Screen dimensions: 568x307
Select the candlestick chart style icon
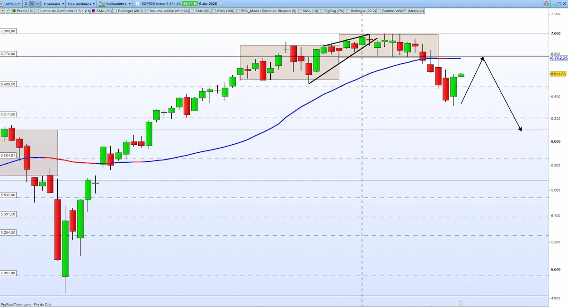[x=14, y=10]
